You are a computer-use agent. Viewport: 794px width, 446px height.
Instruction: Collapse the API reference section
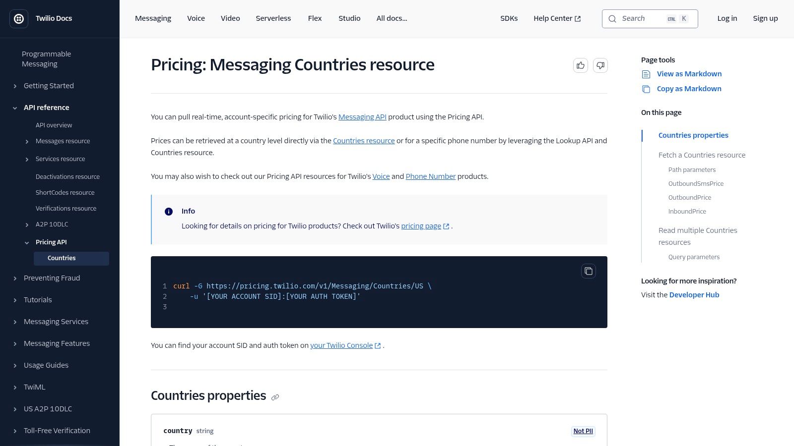point(15,108)
